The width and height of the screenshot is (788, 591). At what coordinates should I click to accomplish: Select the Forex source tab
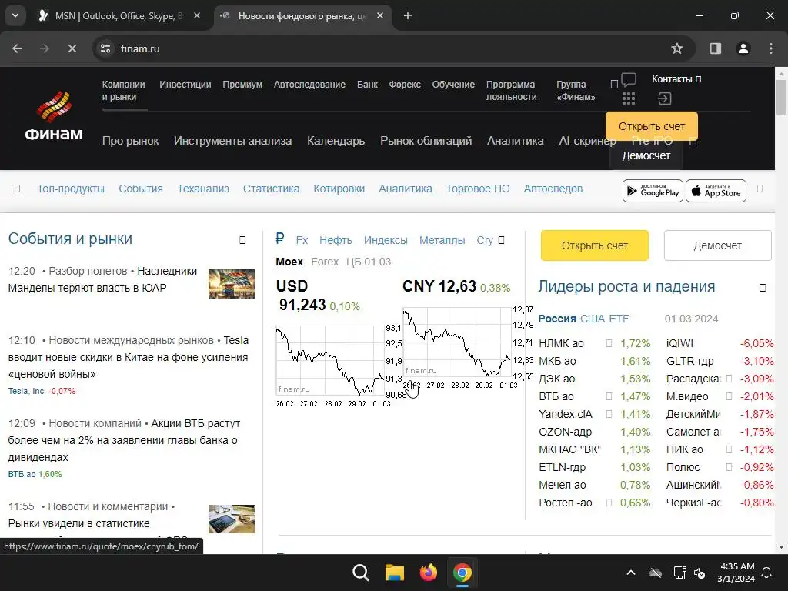pos(325,262)
